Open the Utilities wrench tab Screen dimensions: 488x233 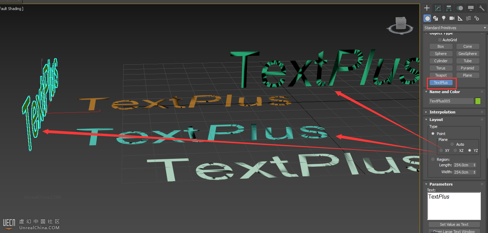coord(482,8)
